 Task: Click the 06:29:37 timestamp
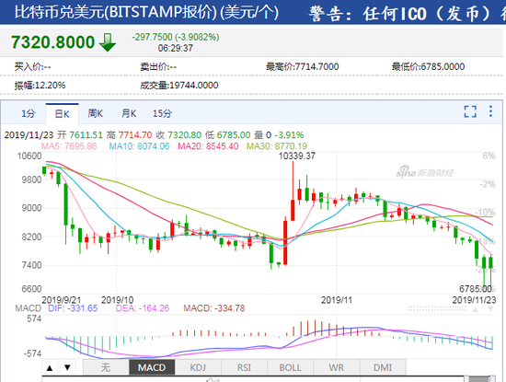[x=175, y=49]
